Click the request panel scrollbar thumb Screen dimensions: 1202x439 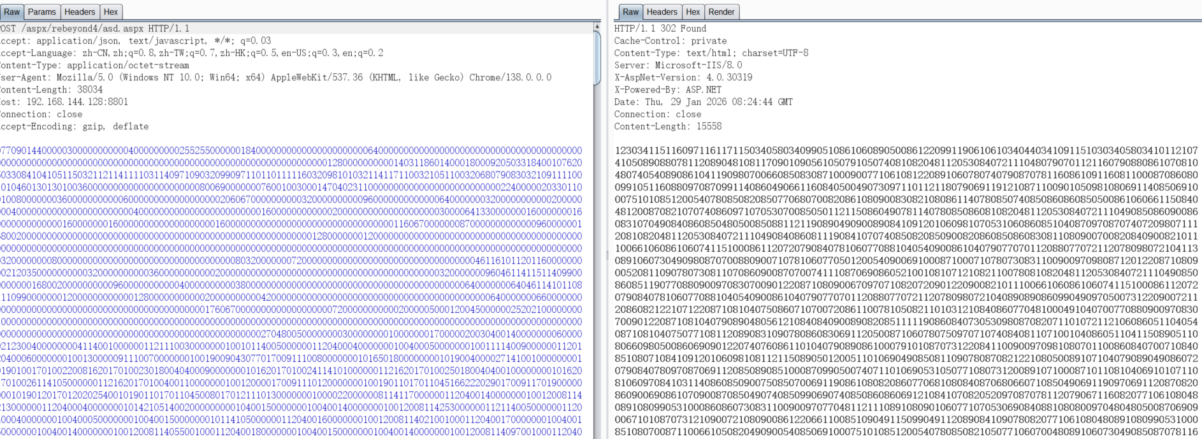[x=597, y=57]
